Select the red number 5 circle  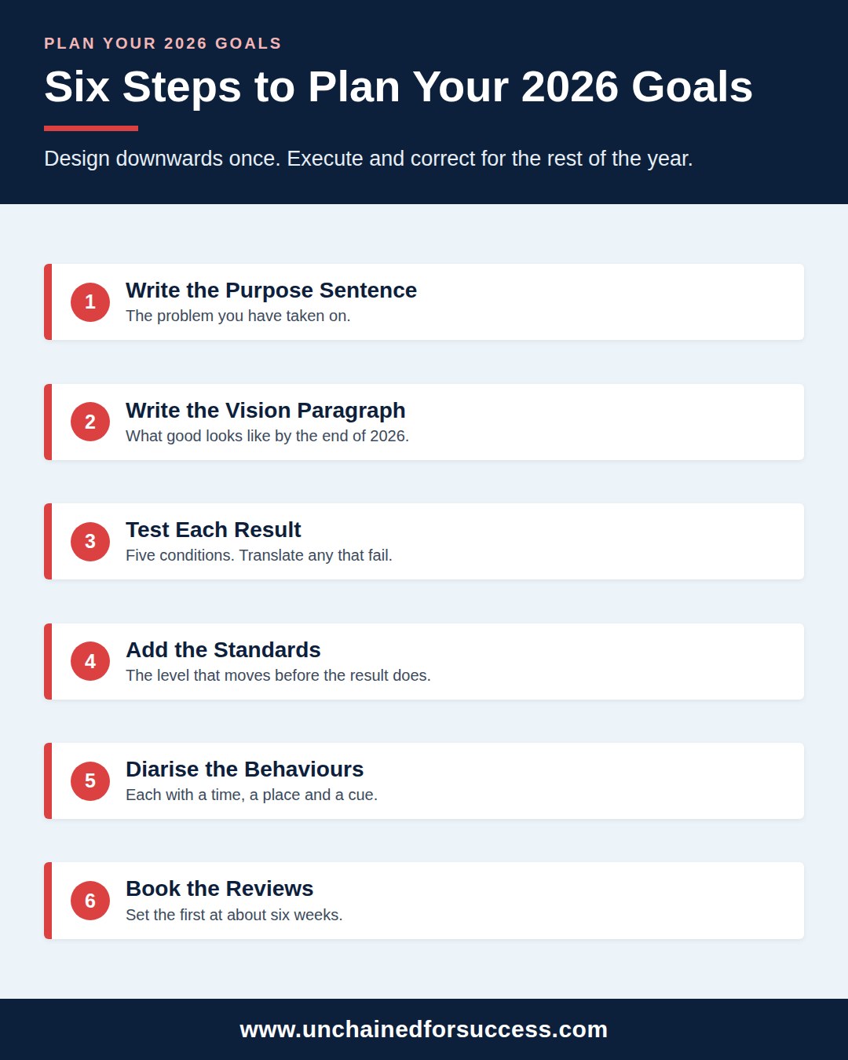(90, 781)
